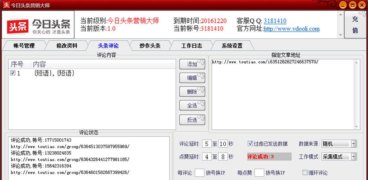This screenshot has width=368, height=180.
Task: Click the 全选 button
Action: click(192, 106)
